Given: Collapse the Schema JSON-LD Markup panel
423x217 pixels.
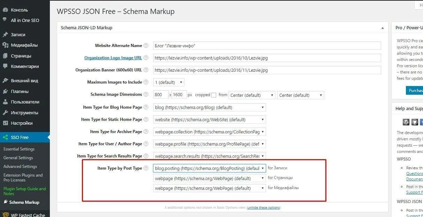Looking at the screenshot, I should click(x=383, y=28).
